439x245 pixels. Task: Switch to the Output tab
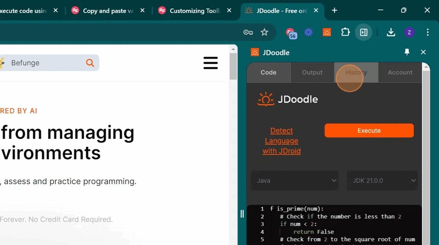pyautogui.click(x=312, y=72)
